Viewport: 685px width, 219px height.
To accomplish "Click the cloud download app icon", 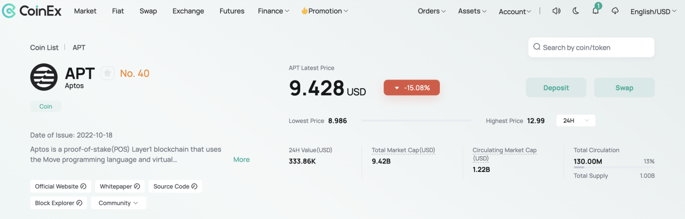I will coord(615,11).
